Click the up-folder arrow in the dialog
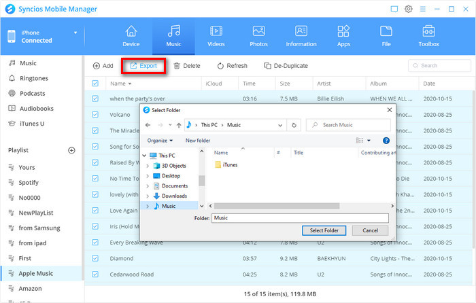This screenshot has width=476, height=303. (x=179, y=125)
